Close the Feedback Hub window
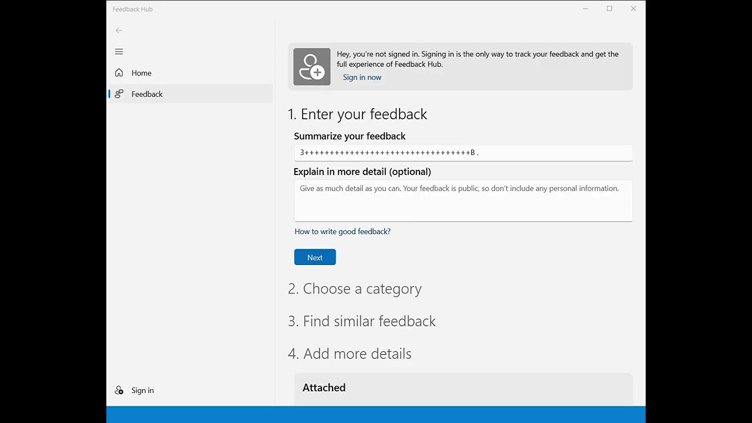Image resolution: width=752 pixels, height=423 pixels. click(633, 9)
